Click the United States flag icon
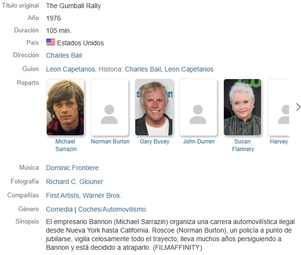The width and height of the screenshot is (301, 255). 50,42
